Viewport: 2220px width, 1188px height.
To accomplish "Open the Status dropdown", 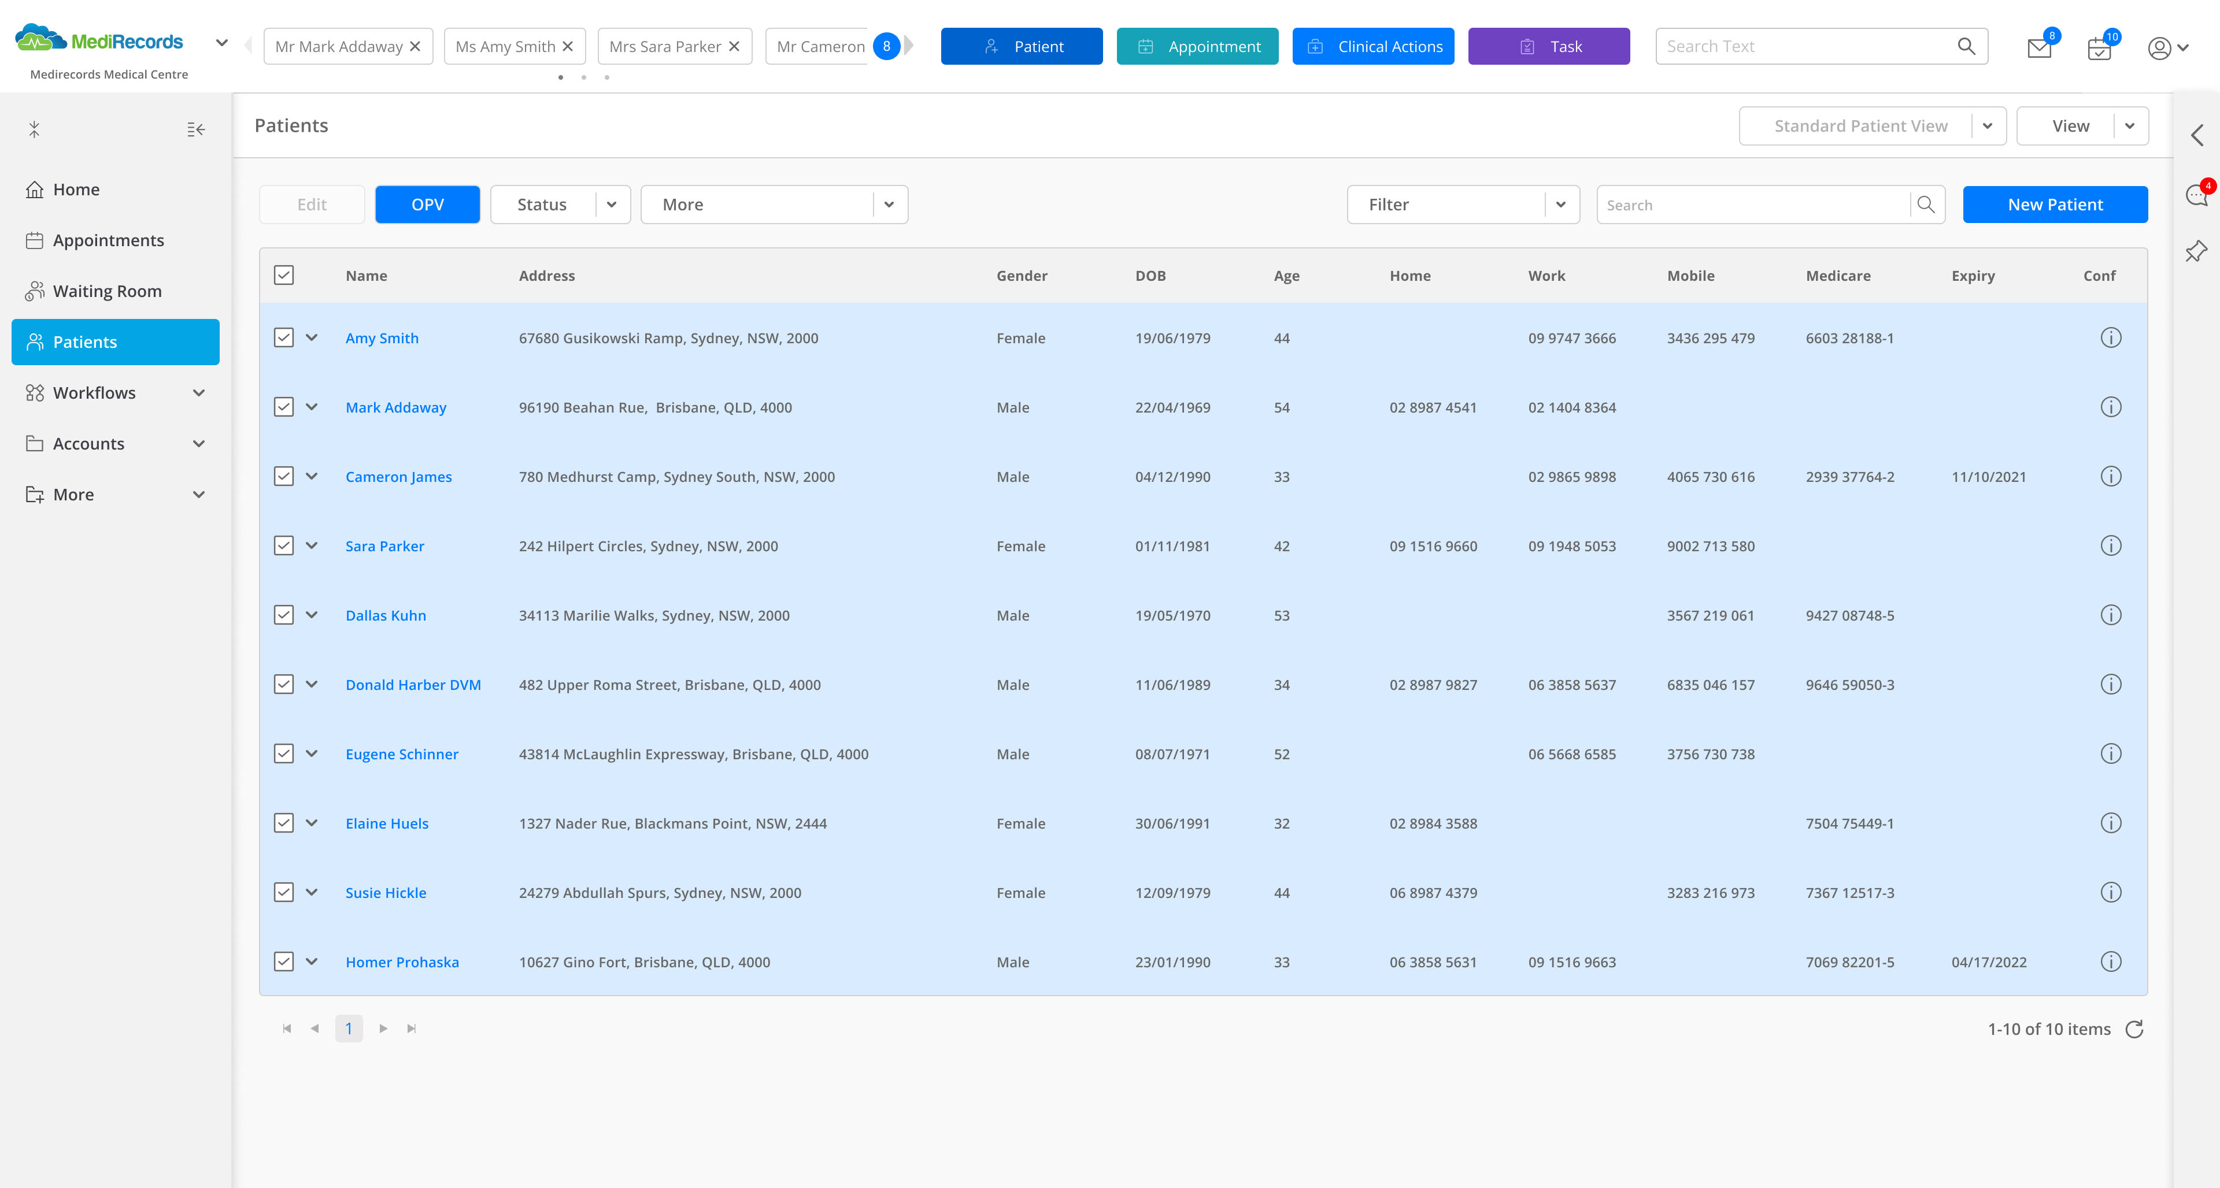I will click(611, 205).
